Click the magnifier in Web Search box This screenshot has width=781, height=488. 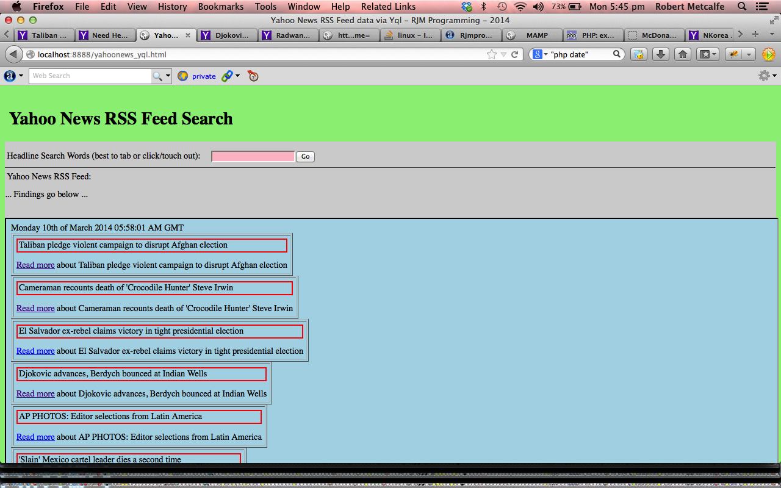click(x=157, y=76)
